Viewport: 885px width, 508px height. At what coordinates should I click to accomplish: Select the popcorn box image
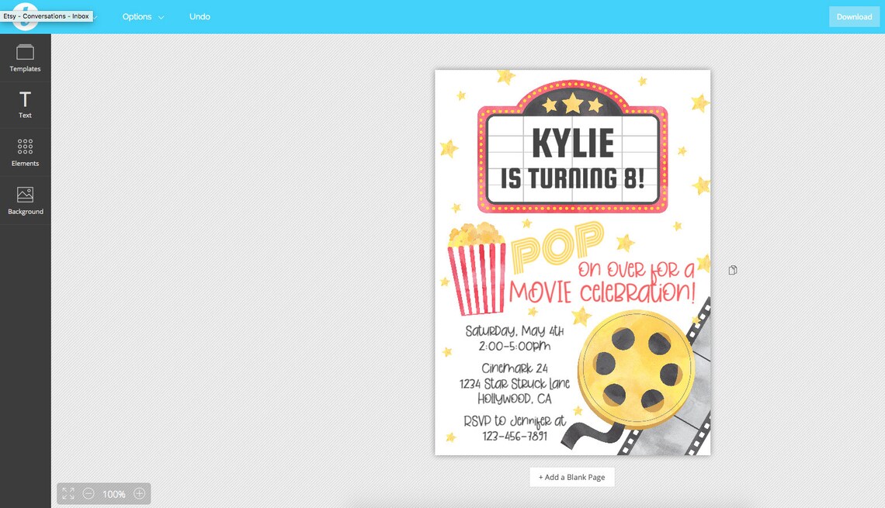coord(477,269)
